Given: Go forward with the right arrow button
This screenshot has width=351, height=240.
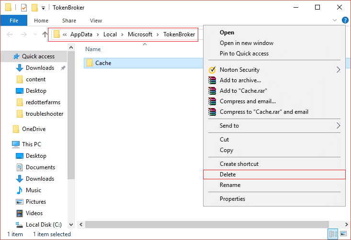Looking at the screenshot, I should [24, 34].
